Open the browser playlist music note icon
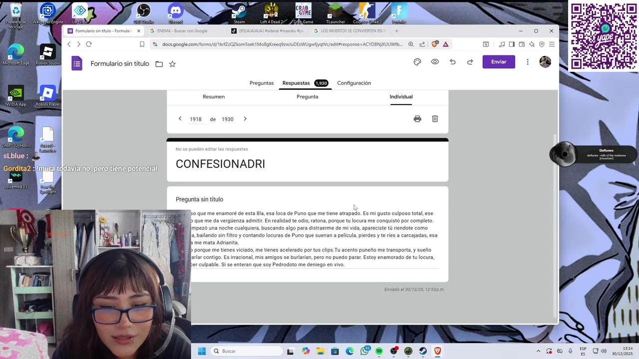The image size is (639, 359). tap(502, 44)
